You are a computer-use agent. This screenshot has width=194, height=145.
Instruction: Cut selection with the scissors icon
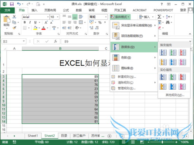tap(14, 17)
